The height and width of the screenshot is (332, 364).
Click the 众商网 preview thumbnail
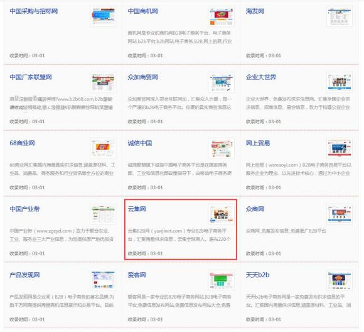[x=340, y=214]
